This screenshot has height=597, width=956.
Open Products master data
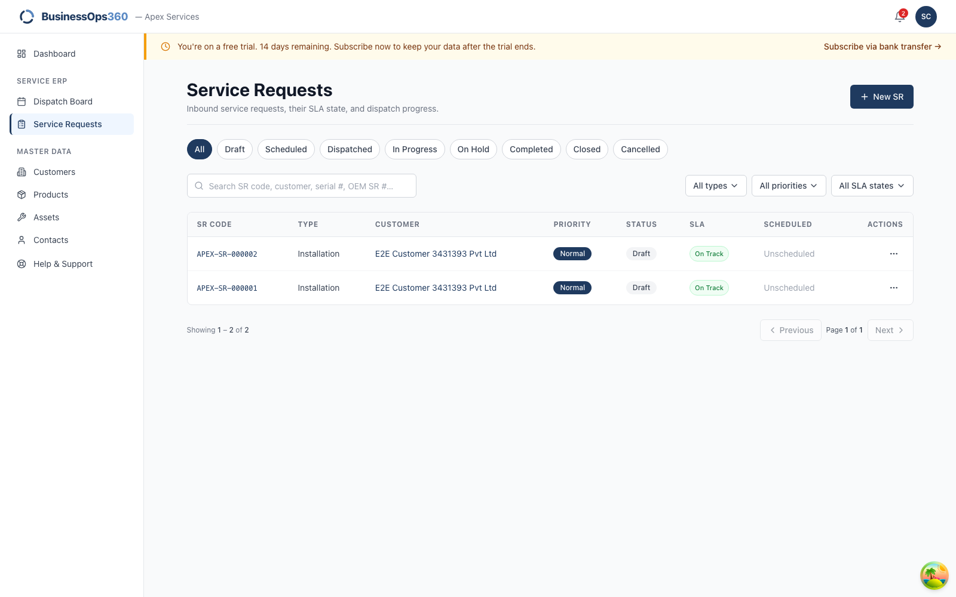pos(72,195)
